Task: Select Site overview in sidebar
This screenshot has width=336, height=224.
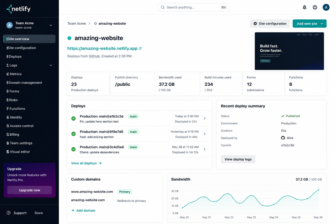Action: [x=29, y=39]
